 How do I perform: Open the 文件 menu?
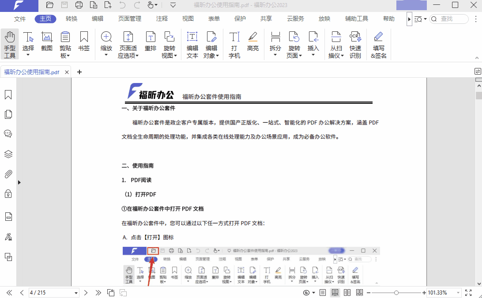pos(20,19)
